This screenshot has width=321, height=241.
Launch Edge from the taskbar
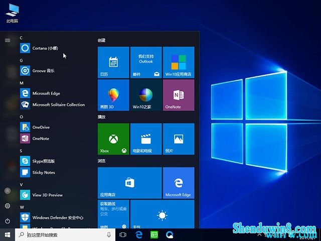tap(139, 234)
